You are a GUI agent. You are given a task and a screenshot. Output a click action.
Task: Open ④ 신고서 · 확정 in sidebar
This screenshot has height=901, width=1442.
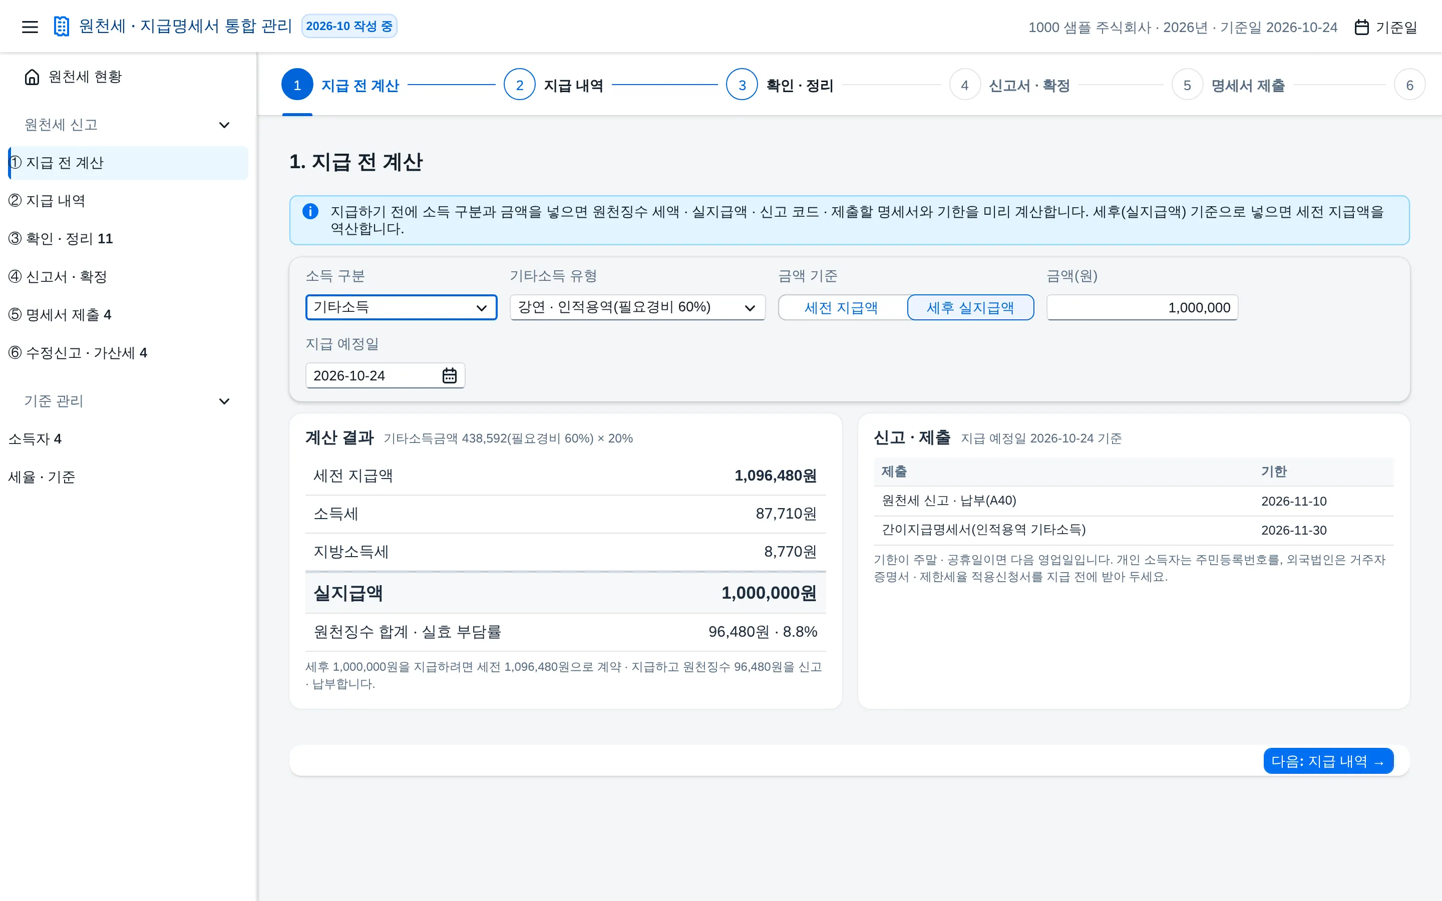[x=128, y=277]
